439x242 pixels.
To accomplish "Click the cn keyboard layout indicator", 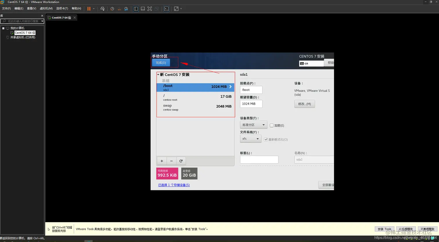I will click(x=312, y=63).
